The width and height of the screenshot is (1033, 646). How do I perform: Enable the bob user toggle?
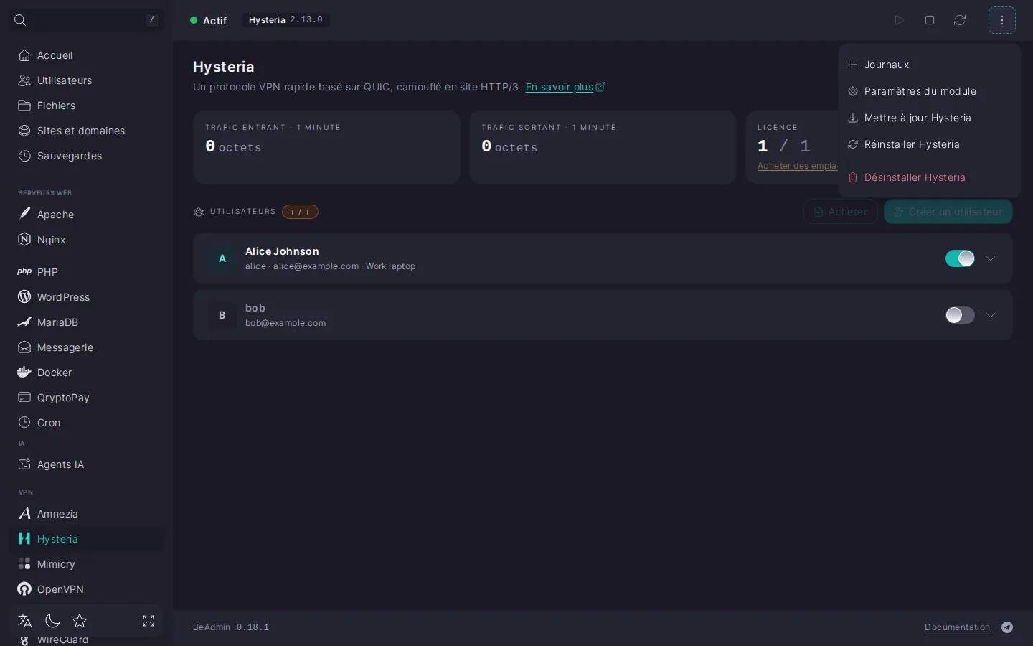tap(960, 315)
